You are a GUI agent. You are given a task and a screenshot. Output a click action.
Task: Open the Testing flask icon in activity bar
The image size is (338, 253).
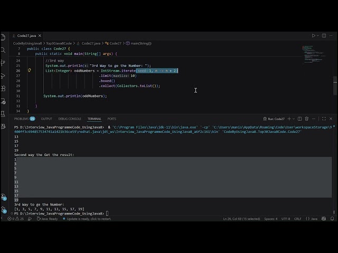[x=3, y=114]
